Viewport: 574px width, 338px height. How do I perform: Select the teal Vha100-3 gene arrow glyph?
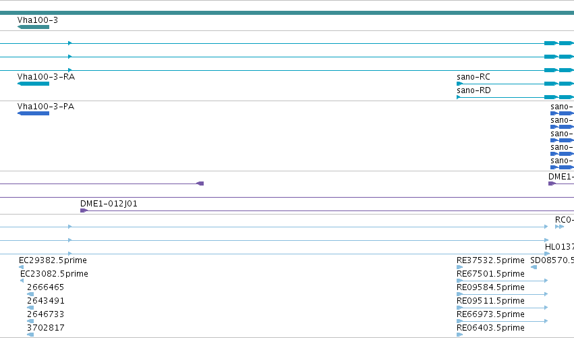[x=33, y=27]
